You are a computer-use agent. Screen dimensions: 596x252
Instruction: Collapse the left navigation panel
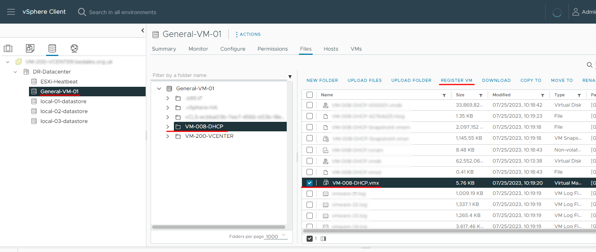tap(143, 30)
